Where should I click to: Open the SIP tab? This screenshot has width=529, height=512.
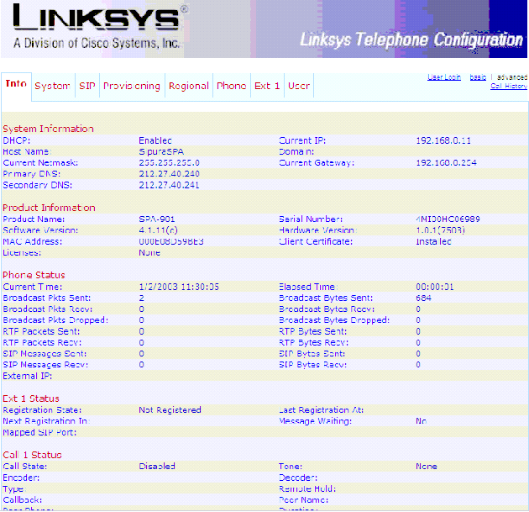tap(87, 86)
